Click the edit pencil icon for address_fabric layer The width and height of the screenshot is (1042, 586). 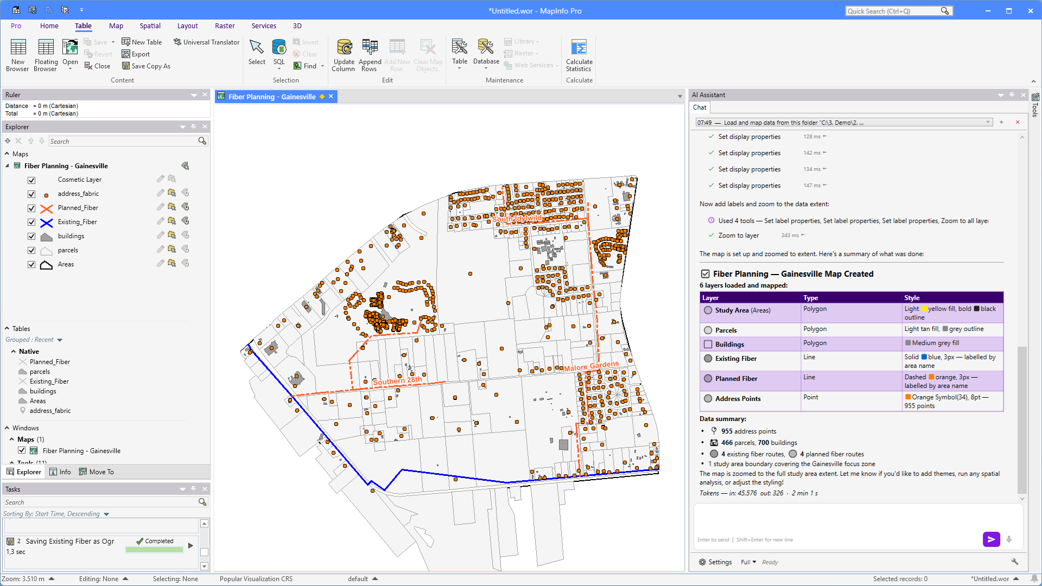[160, 193]
